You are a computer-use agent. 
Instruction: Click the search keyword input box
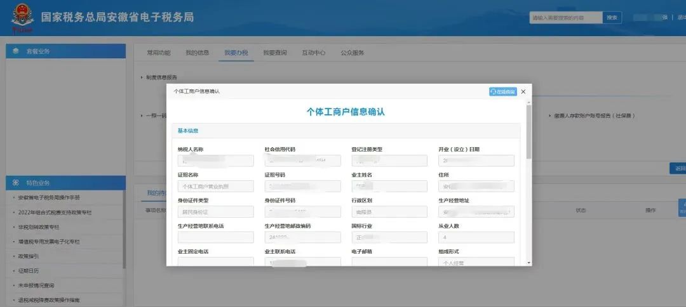point(565,18)
